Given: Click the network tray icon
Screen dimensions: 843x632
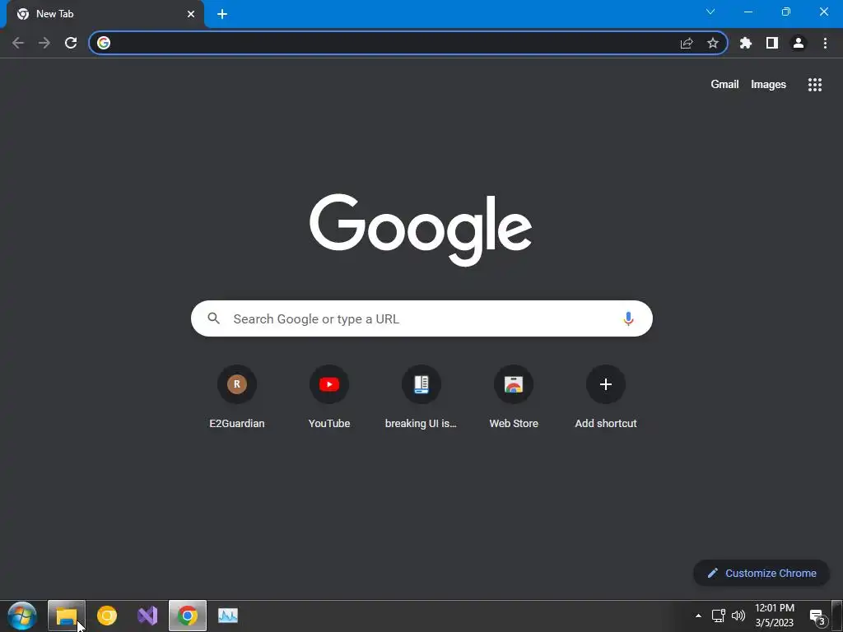Looking at the screenshot, I should point(718,616).
